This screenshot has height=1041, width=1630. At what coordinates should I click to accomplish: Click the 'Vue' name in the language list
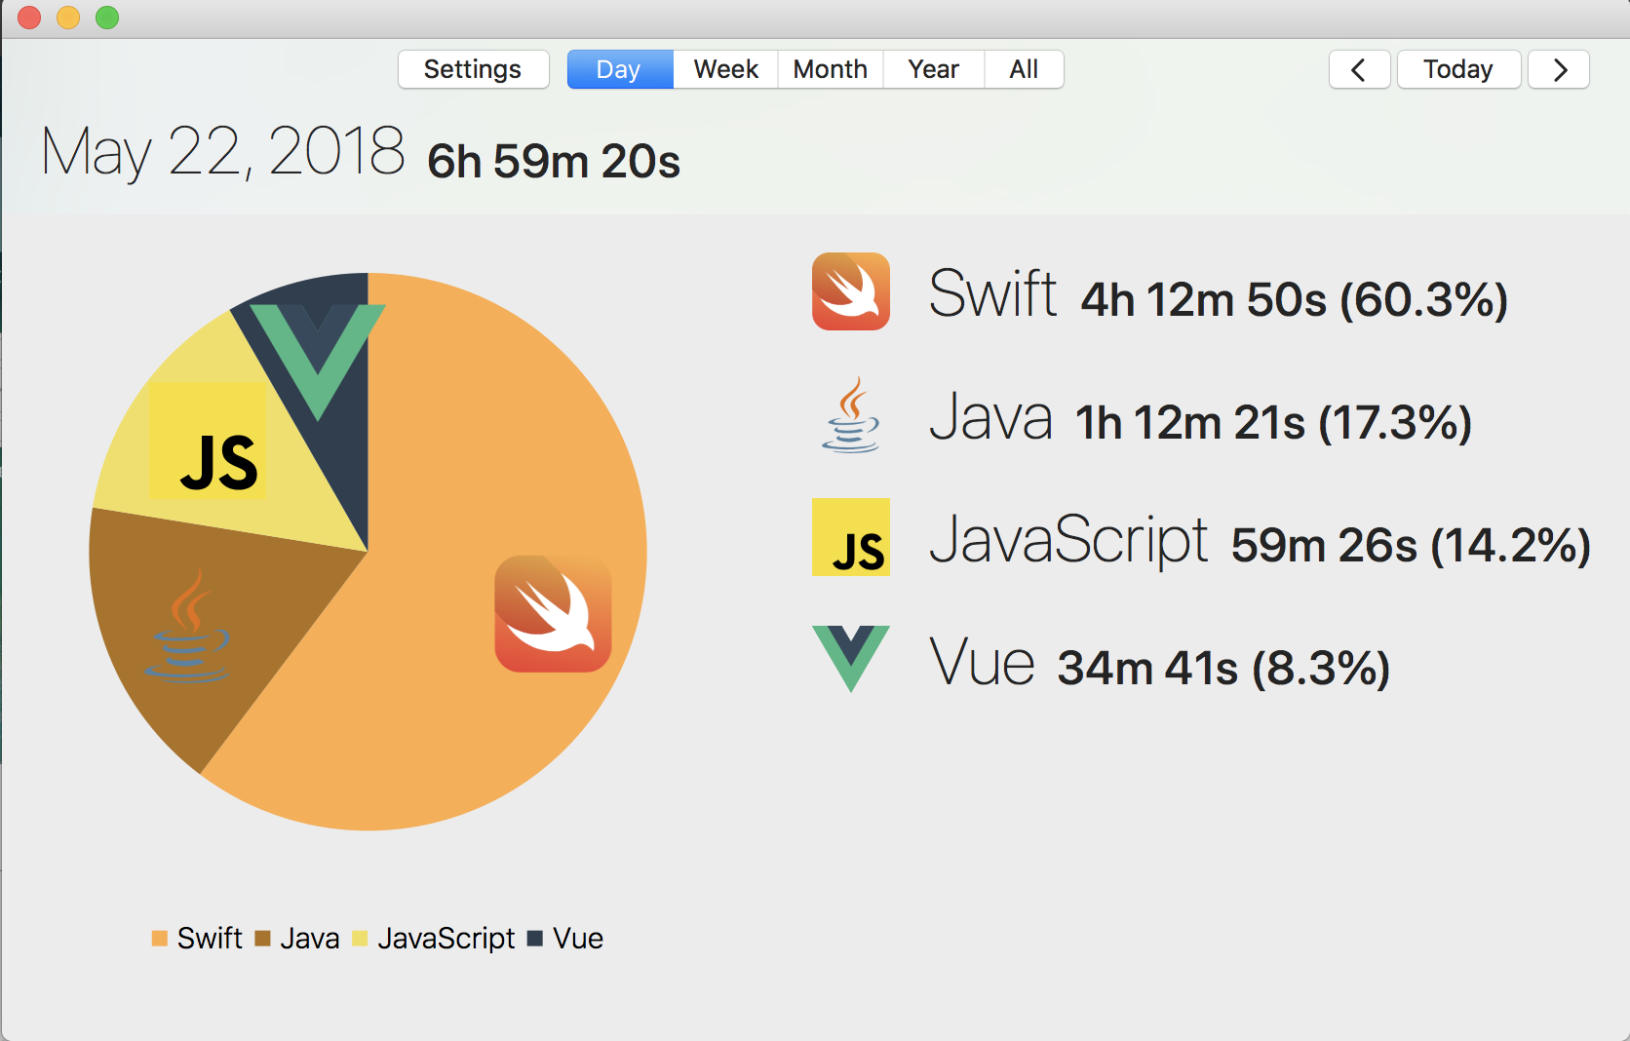click(982, 662)
